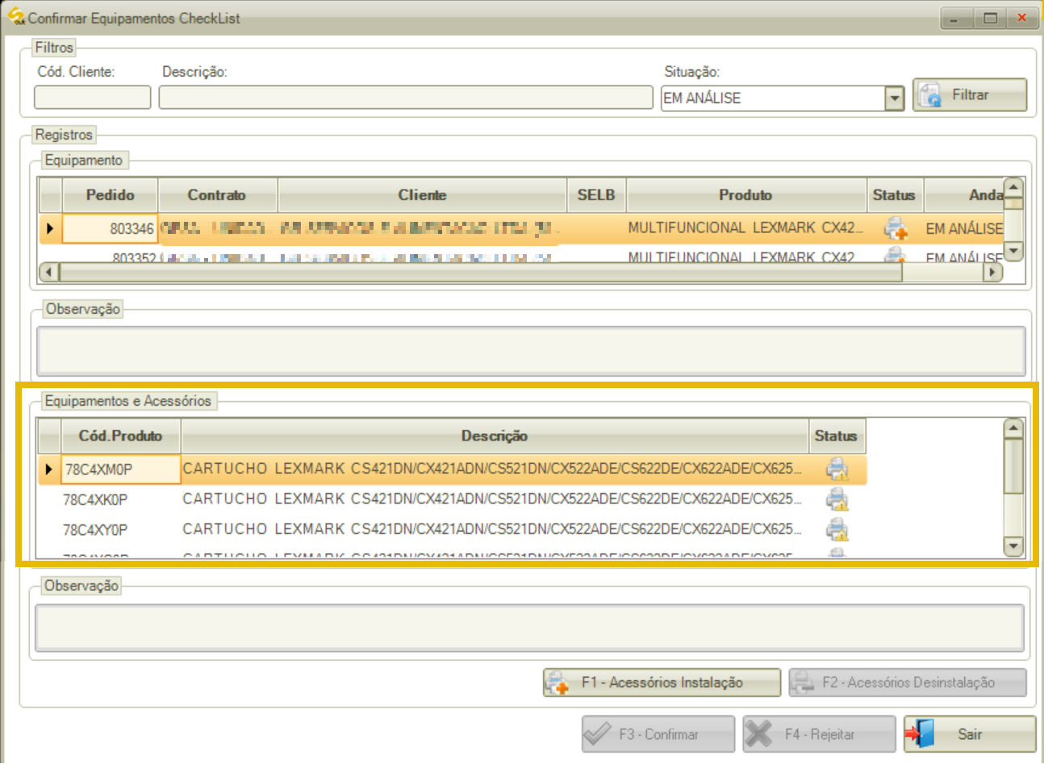This screenshot has width=1044, height=764.
Task: Close the Confirmar Equipamentos CheckList window
Action: click(1022, 18)
